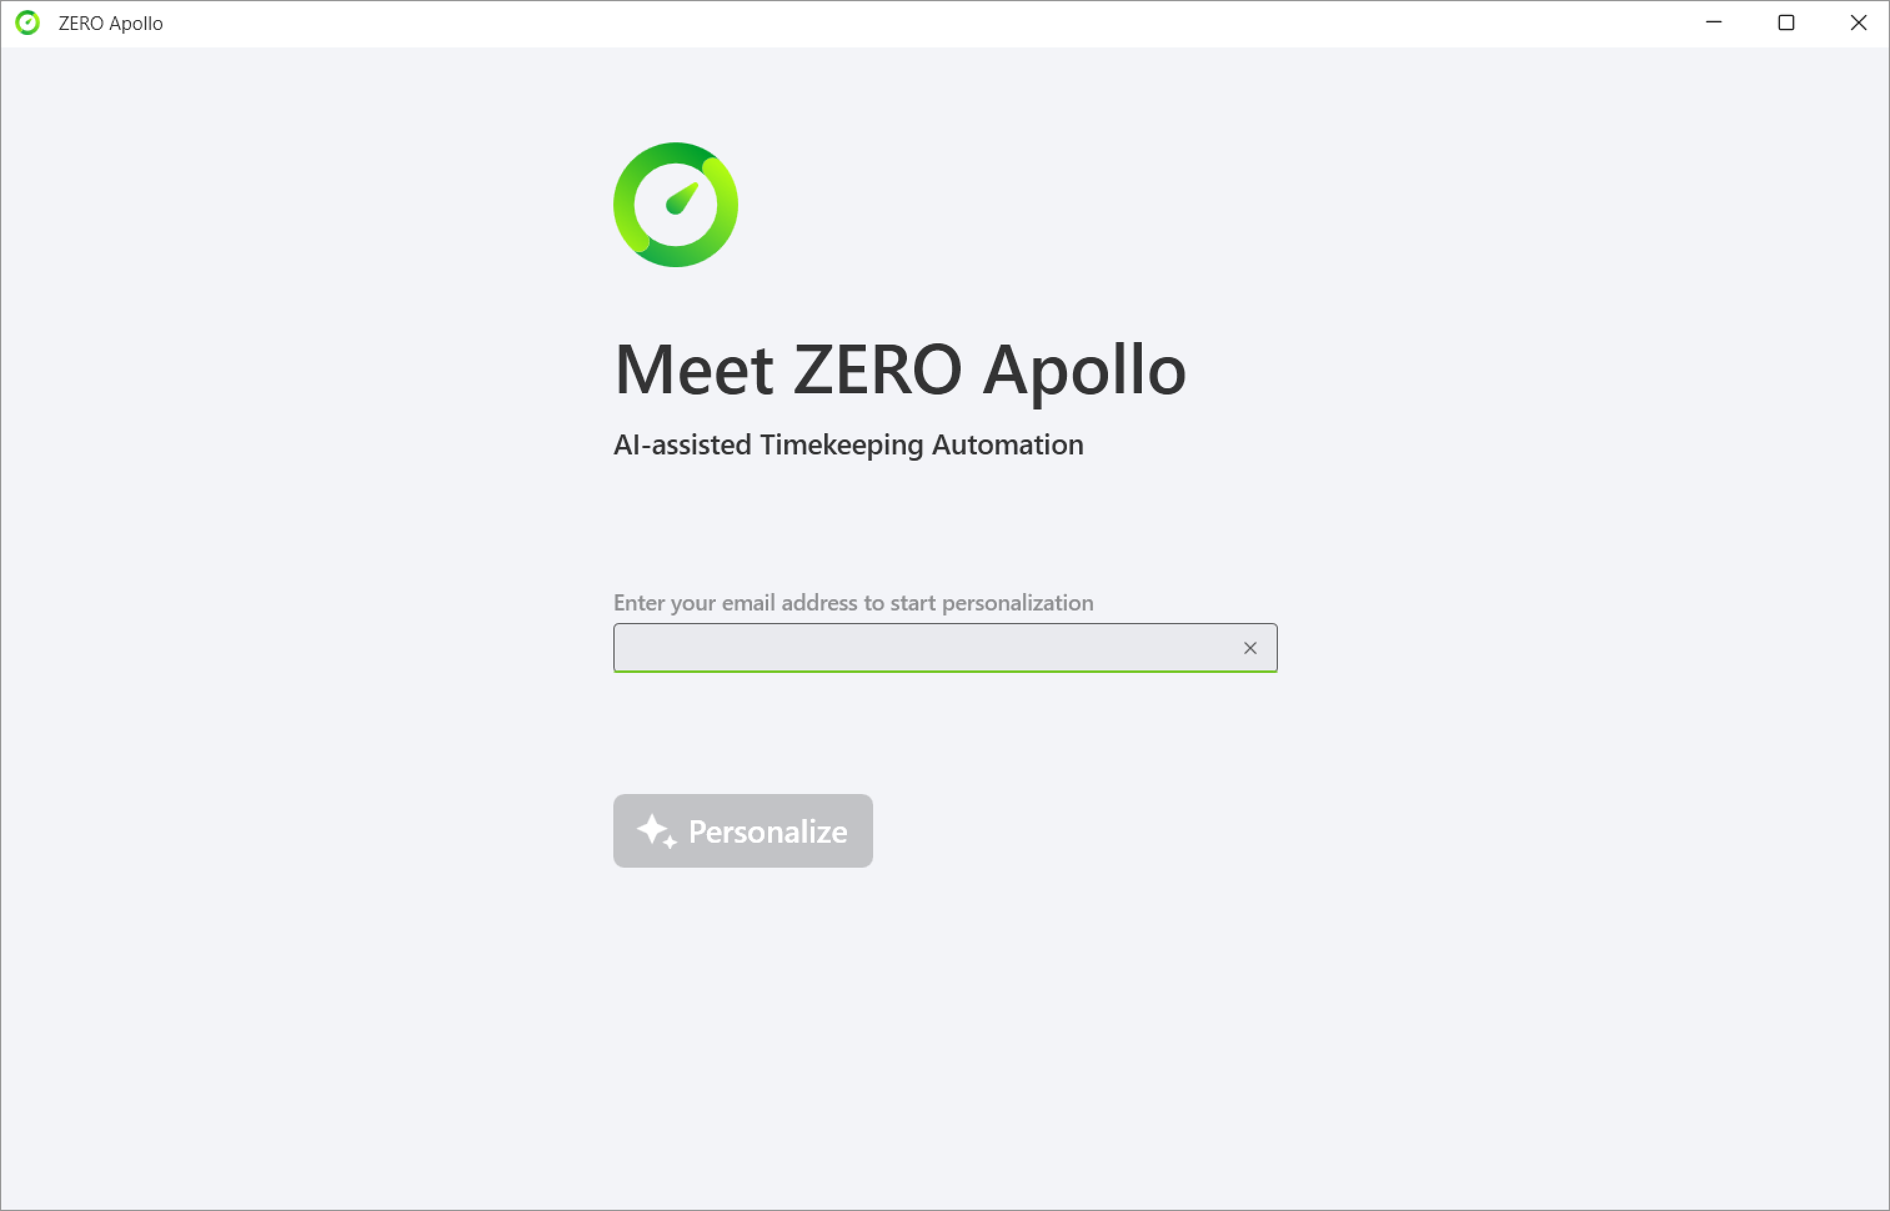This screenshot has width=1890, height=1211.
Task: Close the ZERO Apollo window
Action: tap(1859, 23)
